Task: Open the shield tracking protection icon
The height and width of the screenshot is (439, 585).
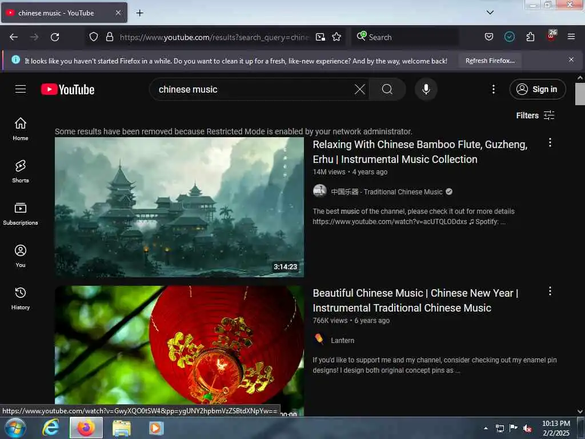Action: coord(94,37)
